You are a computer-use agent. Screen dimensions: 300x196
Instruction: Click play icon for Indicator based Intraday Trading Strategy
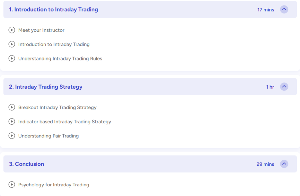click(x=12, y=121)
